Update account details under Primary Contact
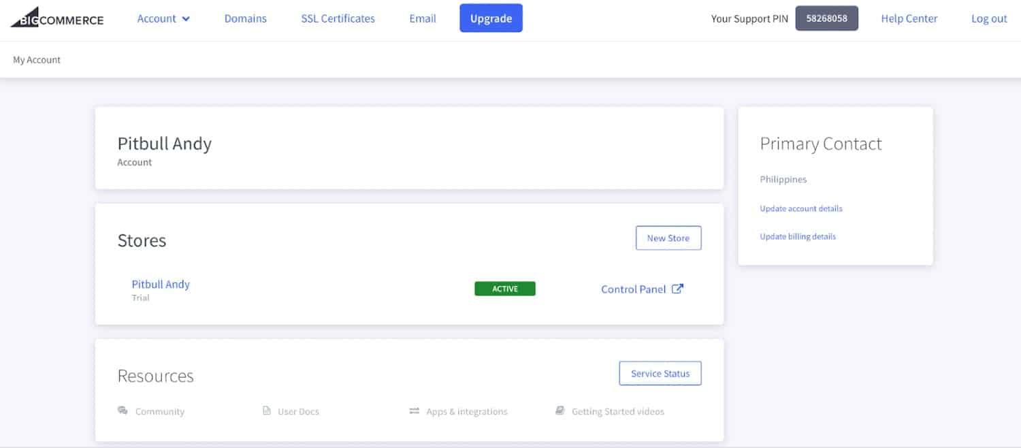 (x=801, y=208)
